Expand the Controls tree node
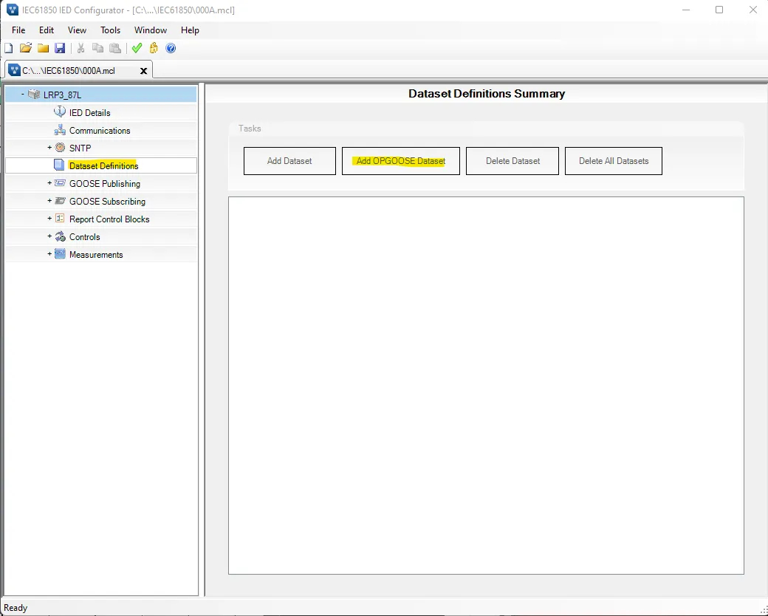The image size is (768, 616). point(49,236)
